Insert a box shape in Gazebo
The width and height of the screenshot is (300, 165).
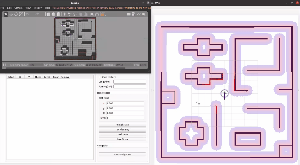[x=48, y=14]
